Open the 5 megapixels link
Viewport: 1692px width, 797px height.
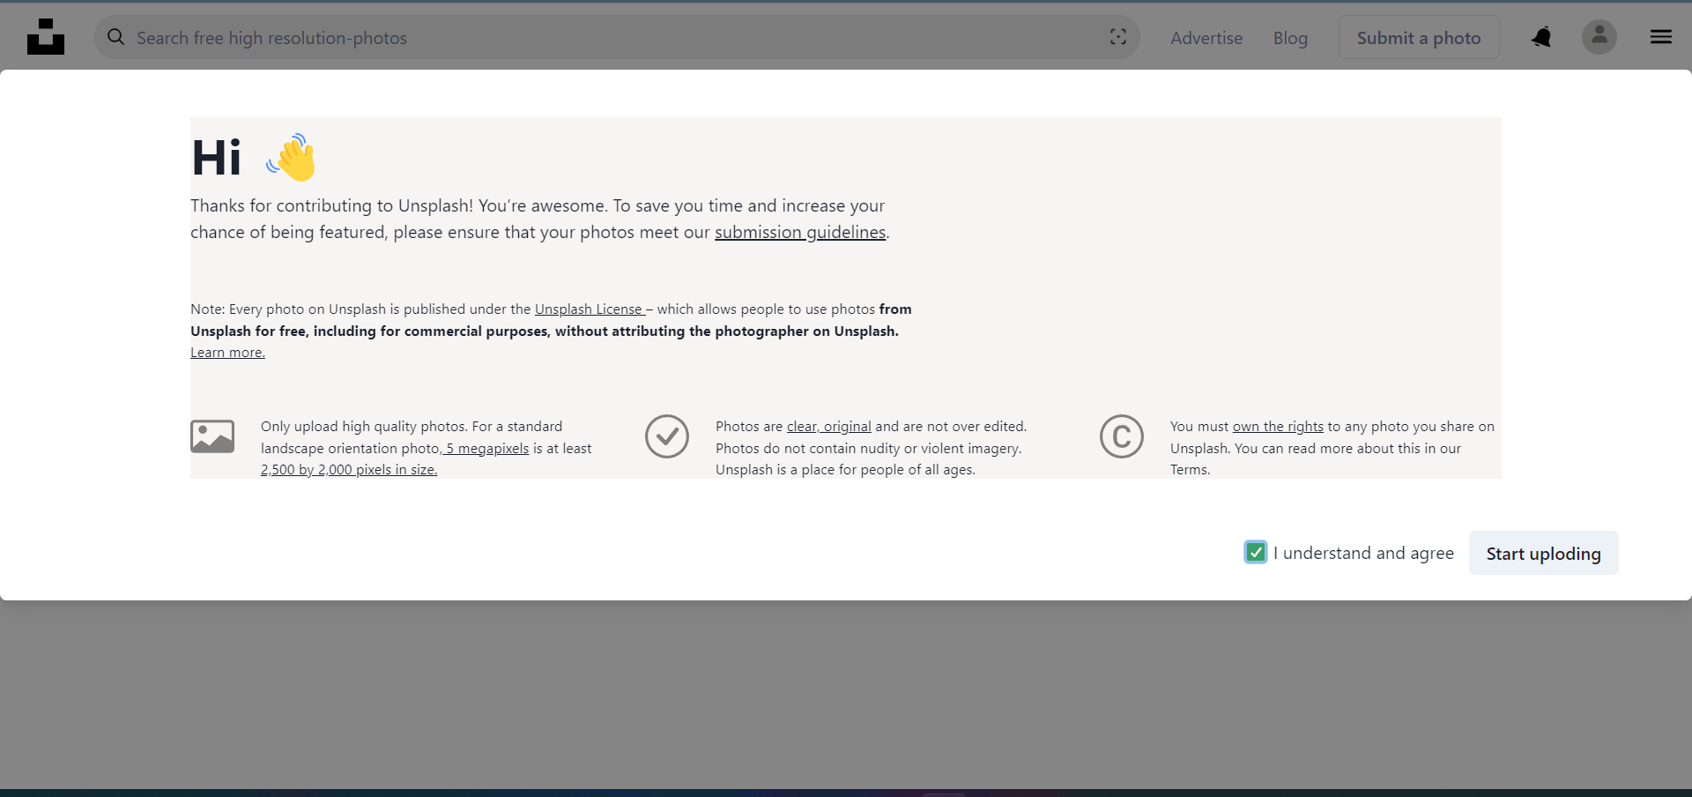click(x=486, y=449)
